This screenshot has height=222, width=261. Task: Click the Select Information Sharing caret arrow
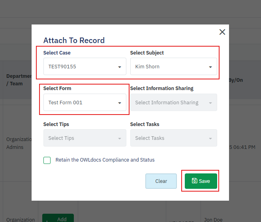coord(210,103)
